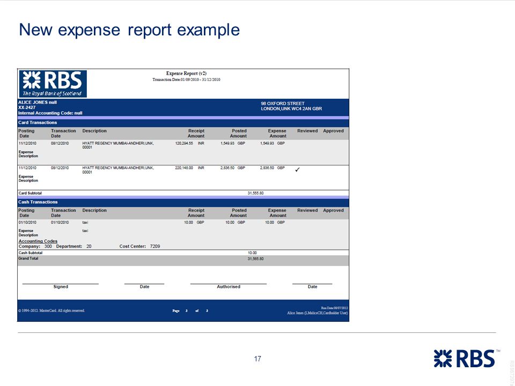
Task: Click the 'Receipt Amount' header in Cash Transactions
Action: pyautogui.click(x=196, y=213)
